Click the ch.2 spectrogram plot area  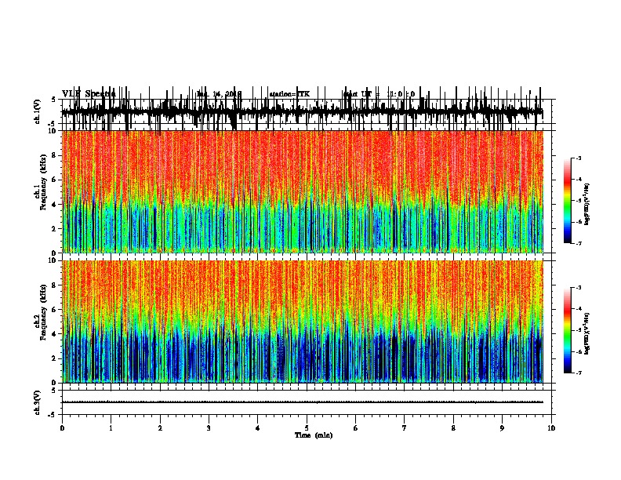pos(303,322)
